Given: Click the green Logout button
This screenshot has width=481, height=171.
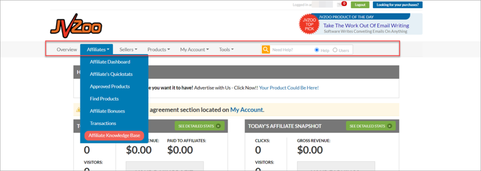Looking at the screenshot, I should pyautogui.click(x=360, y=5).
